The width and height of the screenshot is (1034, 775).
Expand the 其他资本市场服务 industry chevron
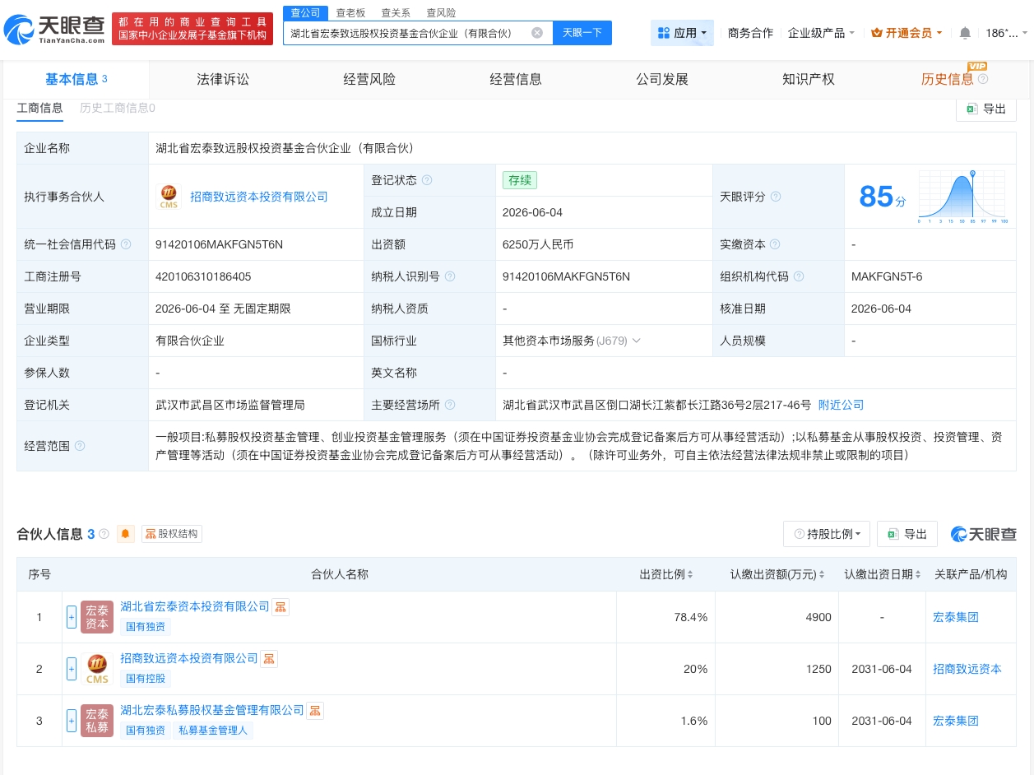[636, 341]
